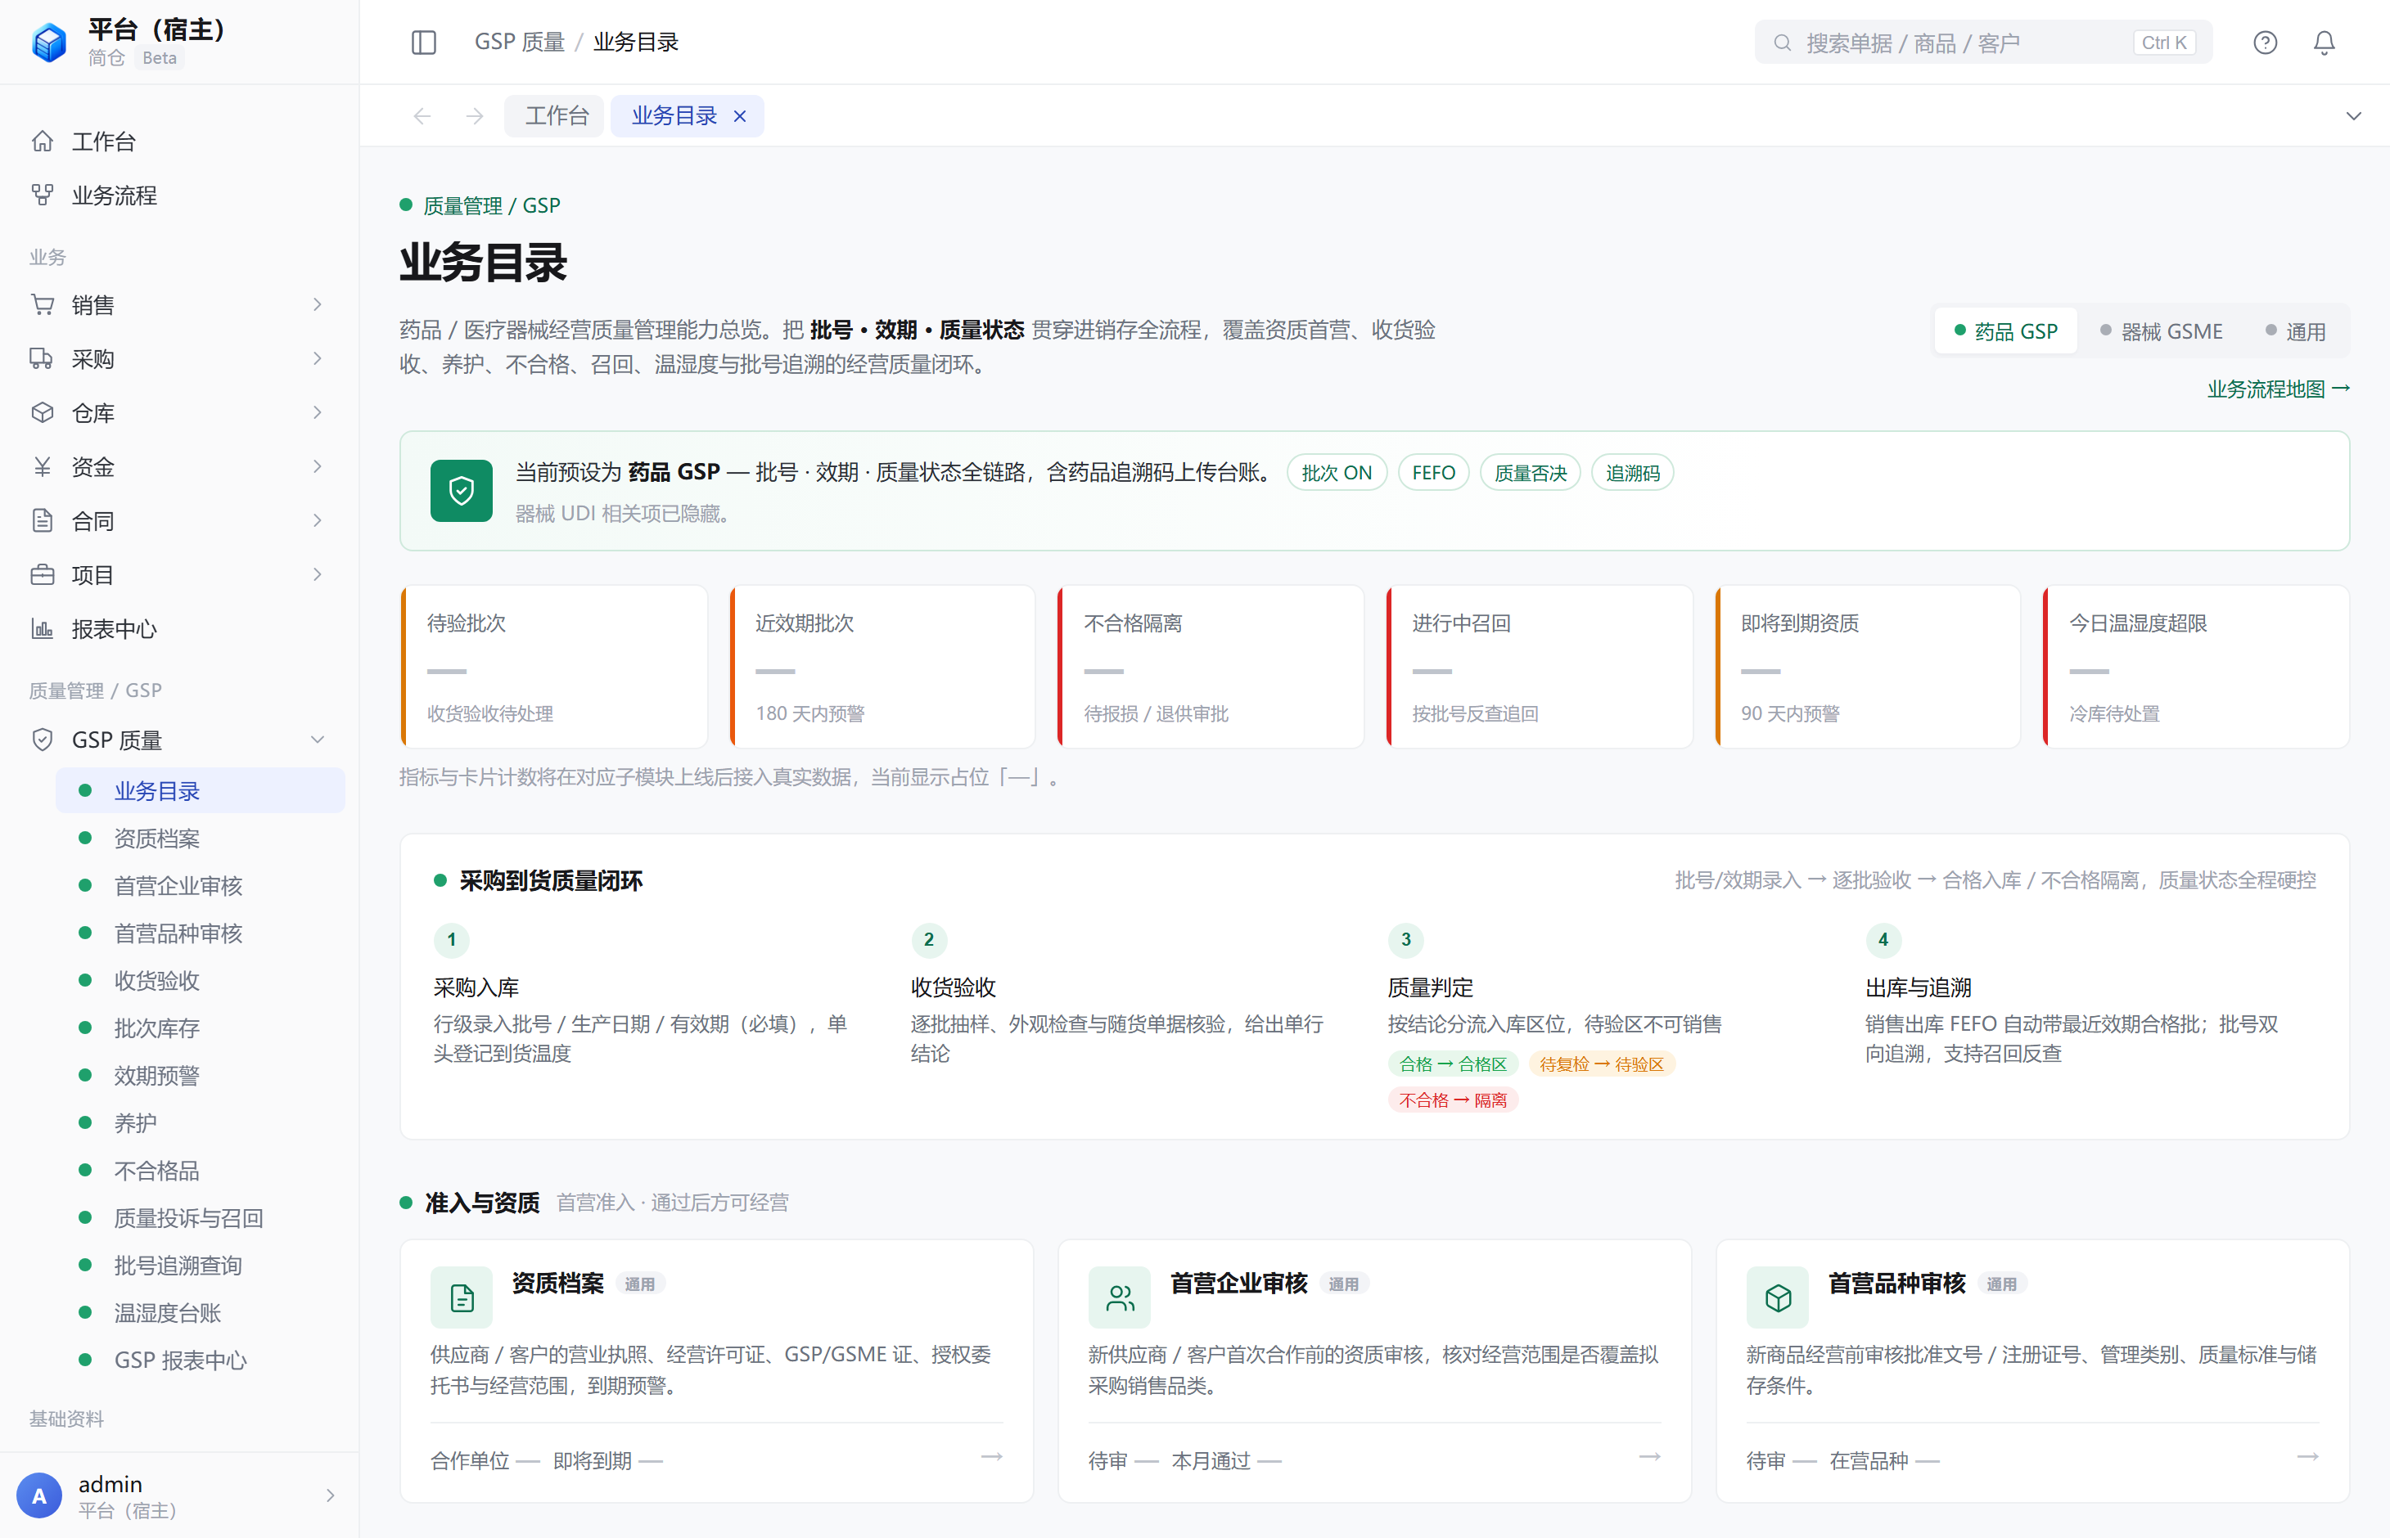Click the 资金 yen icon
2390x1538 pixels.
coord(42,466)
